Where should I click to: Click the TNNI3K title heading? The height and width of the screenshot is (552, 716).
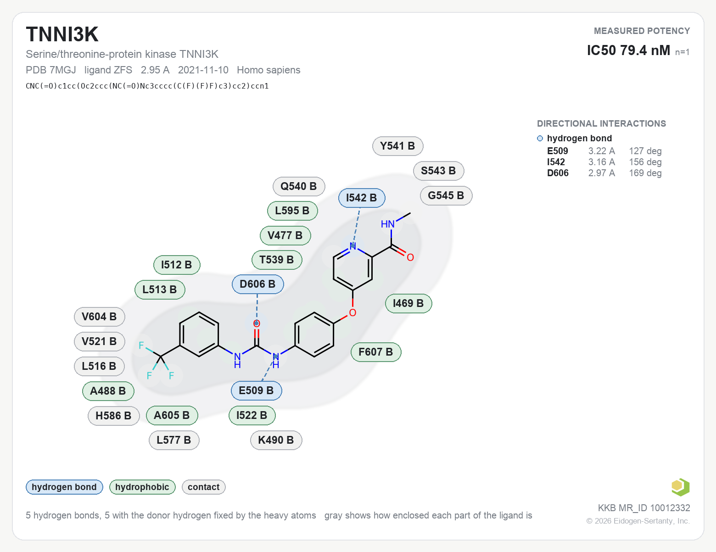click(x=62, y=34)
